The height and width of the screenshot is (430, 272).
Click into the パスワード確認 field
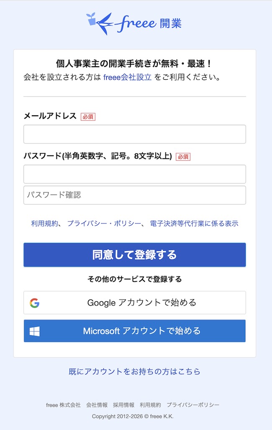[135, 195]
